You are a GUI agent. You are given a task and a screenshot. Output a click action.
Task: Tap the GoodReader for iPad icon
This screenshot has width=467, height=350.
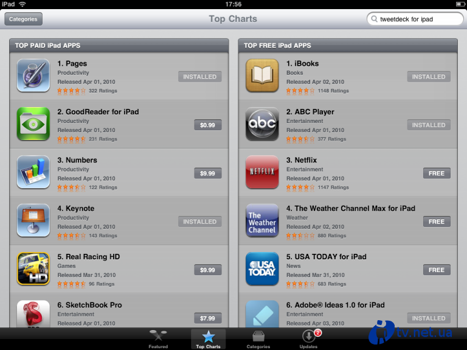click(33, 124)
